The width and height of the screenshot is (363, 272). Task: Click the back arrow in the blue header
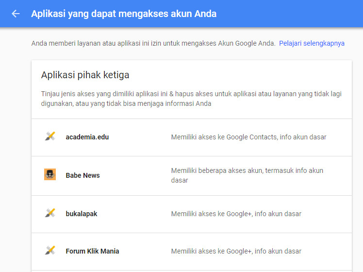click(x=16, y=14)
